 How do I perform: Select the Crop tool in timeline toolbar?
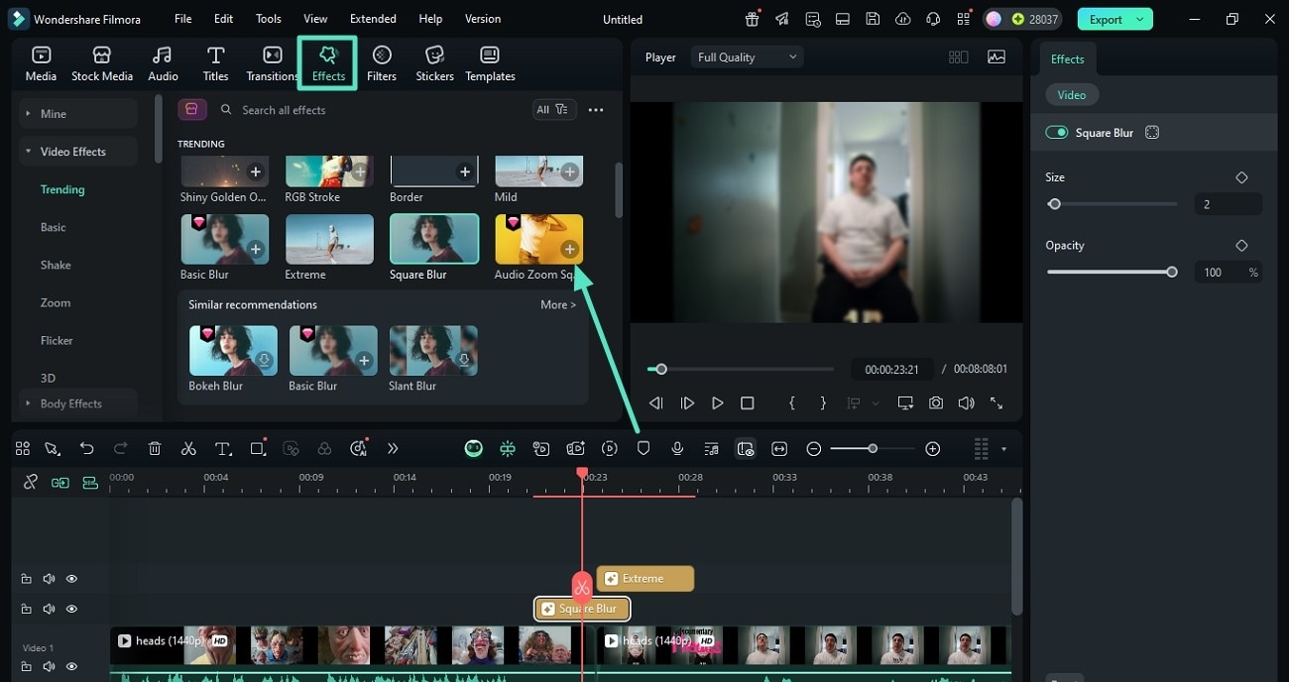click(x=258, y=449)
